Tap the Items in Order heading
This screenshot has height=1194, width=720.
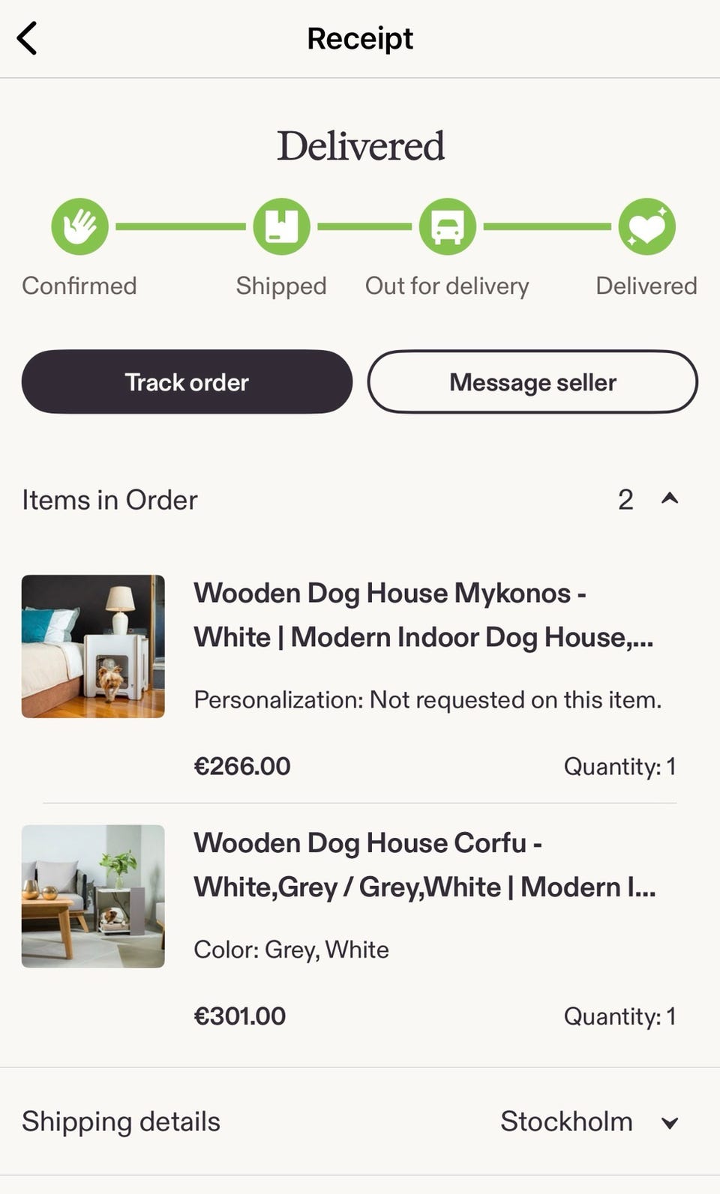coord(109,500)
